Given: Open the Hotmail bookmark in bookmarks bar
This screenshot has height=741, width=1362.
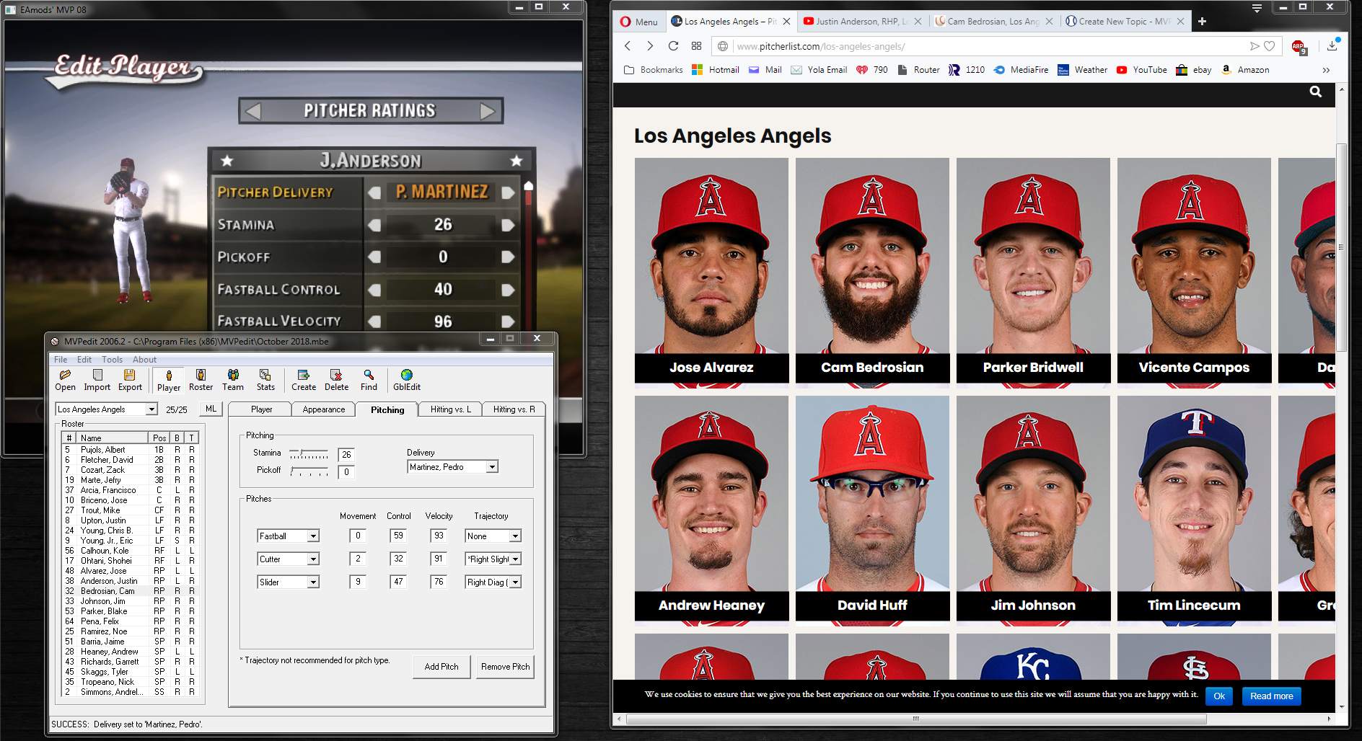Looking at the screenshot, I should point(716,70).
